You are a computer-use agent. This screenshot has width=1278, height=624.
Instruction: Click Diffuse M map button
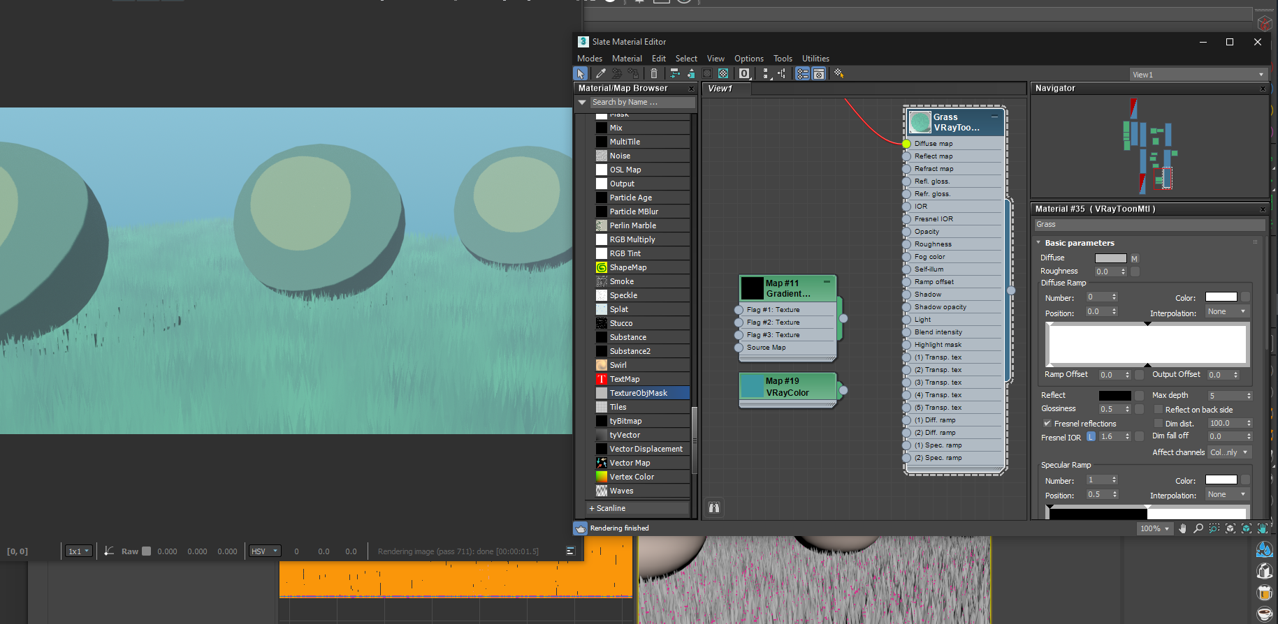coord(1134,258)
